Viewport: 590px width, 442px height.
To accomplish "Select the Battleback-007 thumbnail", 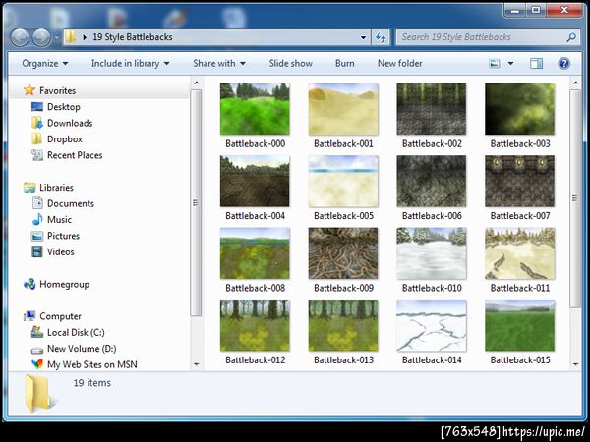I will [519, 181].
